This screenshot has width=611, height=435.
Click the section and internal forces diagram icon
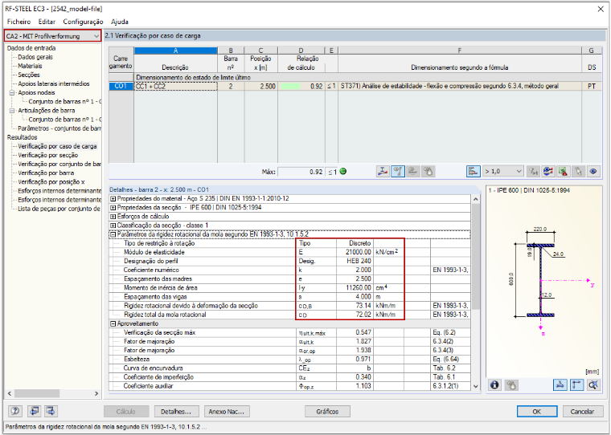coord(383,171)
